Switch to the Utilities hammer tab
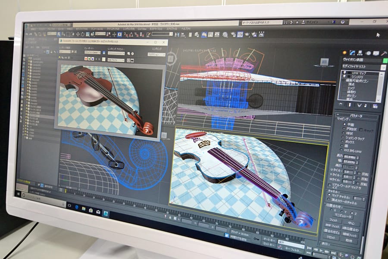The image size is (388, 259). click(384, 53)
